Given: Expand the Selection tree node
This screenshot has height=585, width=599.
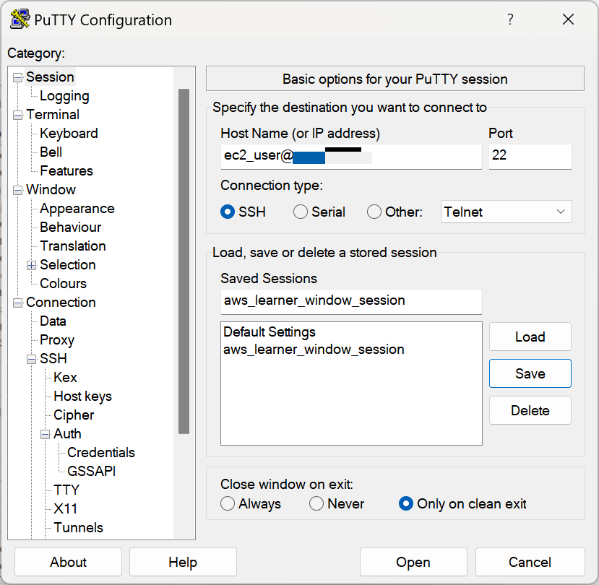Looking at the screenshot, I should pos(31,265).
